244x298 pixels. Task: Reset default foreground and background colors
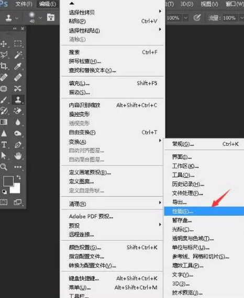[x=4, y=192]
